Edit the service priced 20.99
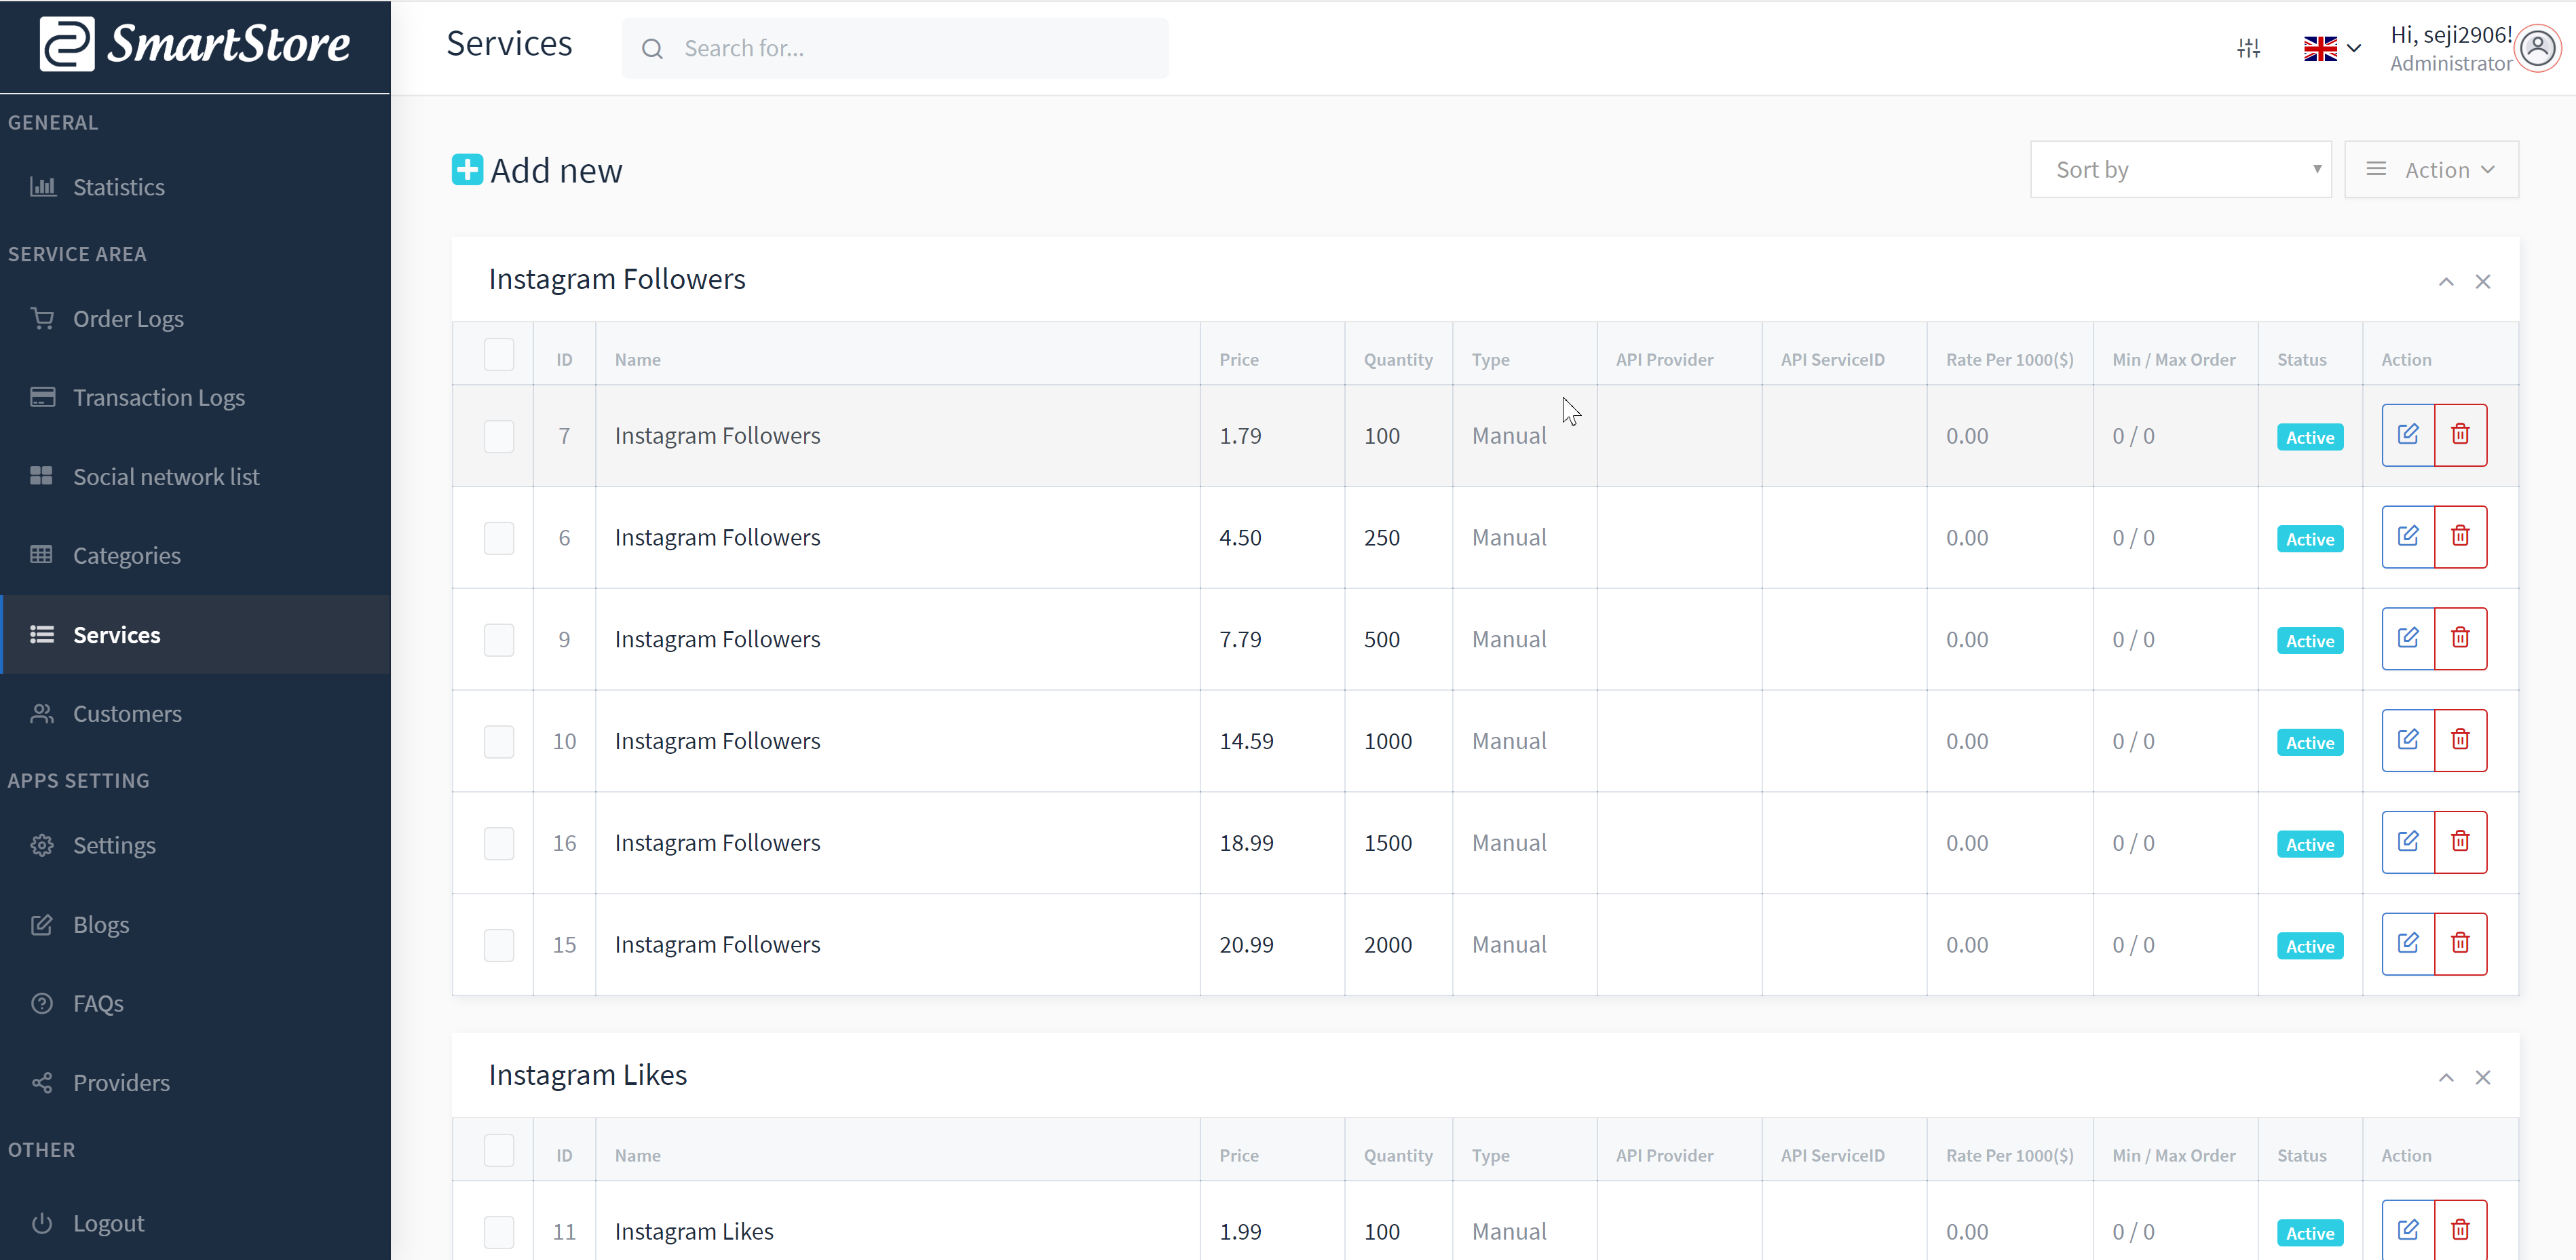This screenshot has height=1260, width=2576. 2408,944
